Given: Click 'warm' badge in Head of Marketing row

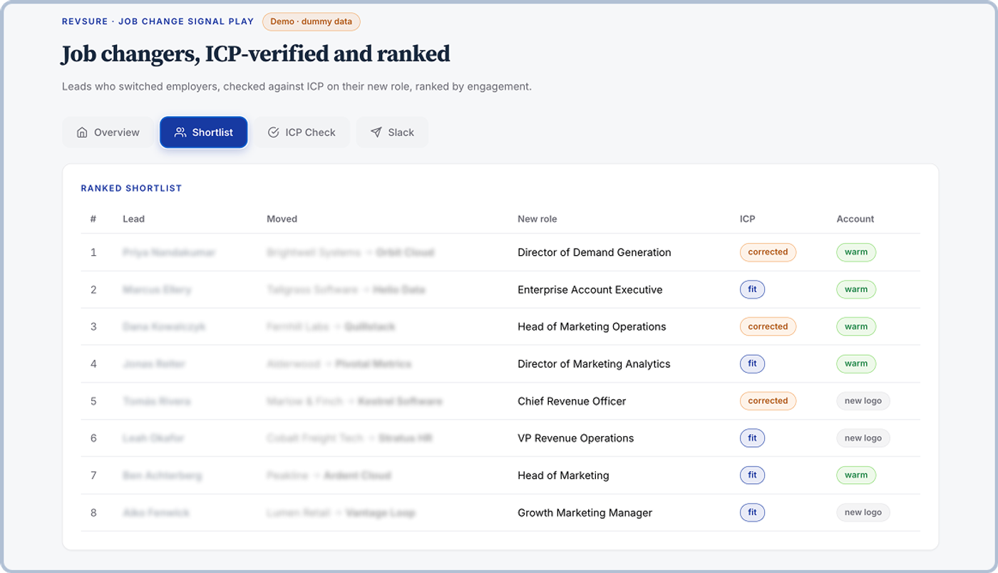Looking at the screenshot, I should (x=856, y=475).
